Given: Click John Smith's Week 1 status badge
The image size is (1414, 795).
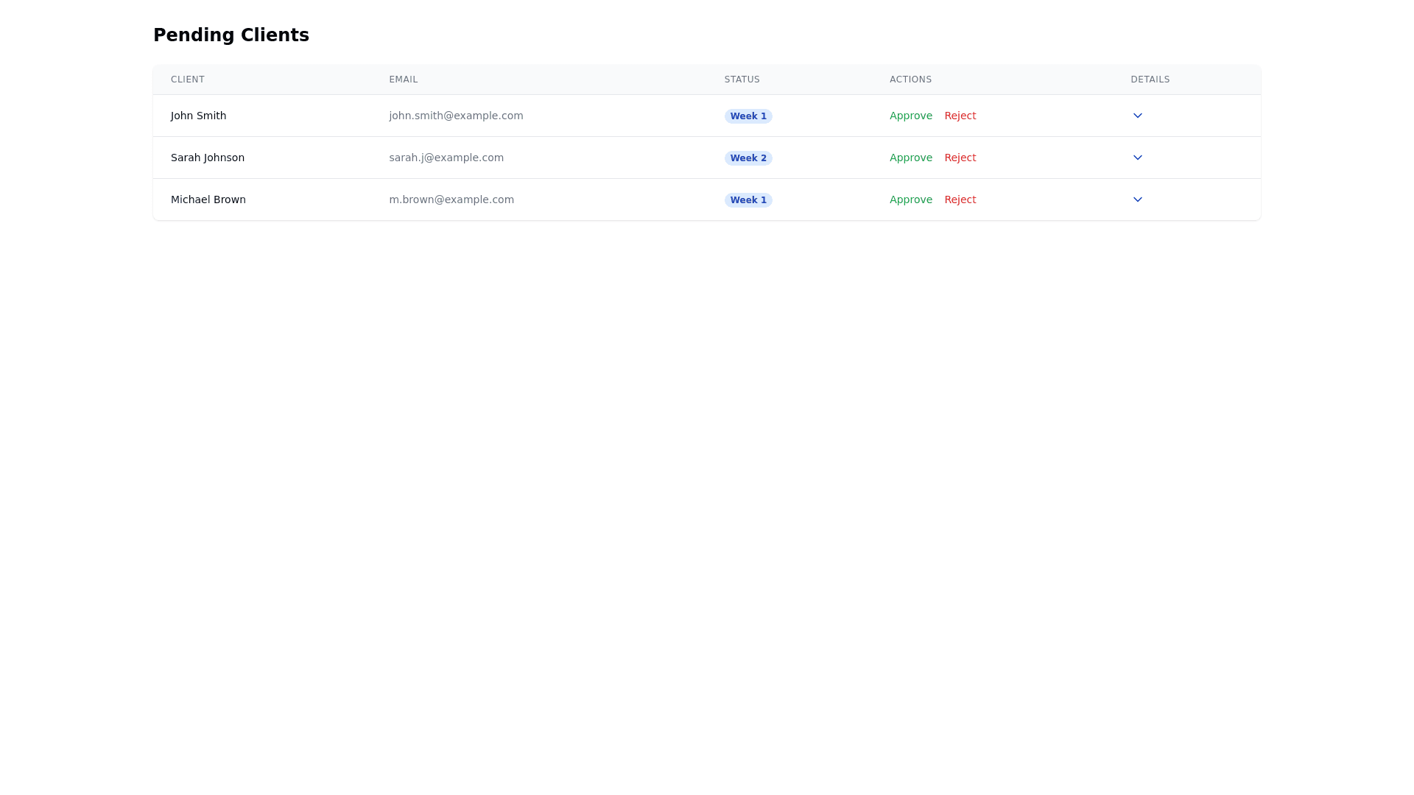Looking at the screenshot, I should (x=748, y=116).
